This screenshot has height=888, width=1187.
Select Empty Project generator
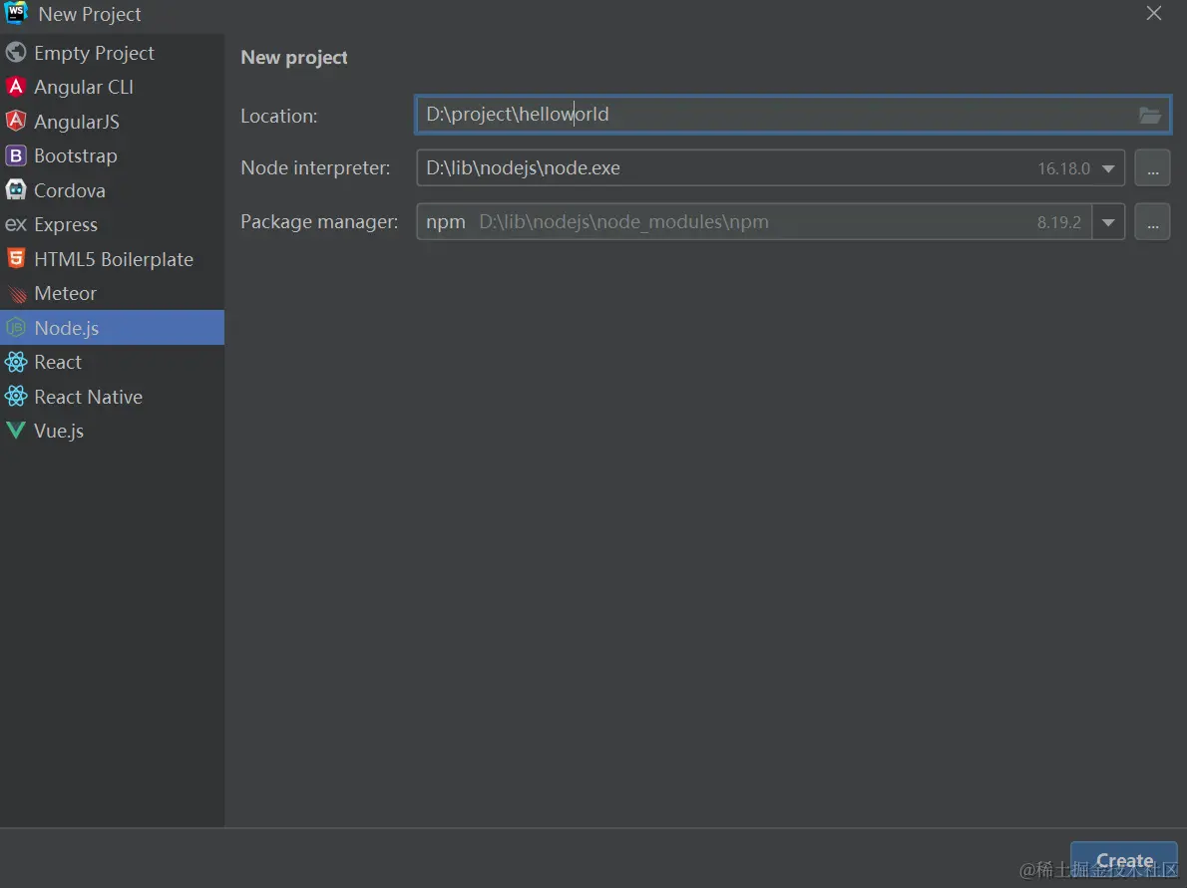112,52
